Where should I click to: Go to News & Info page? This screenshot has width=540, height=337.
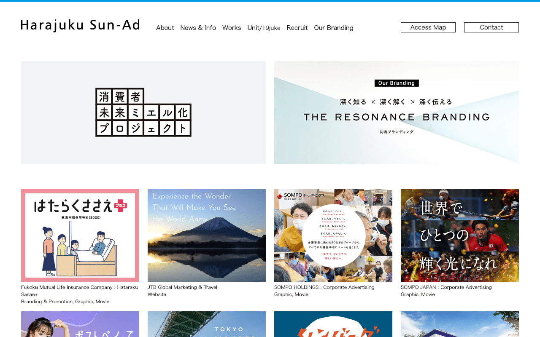[x=198, y=28]
